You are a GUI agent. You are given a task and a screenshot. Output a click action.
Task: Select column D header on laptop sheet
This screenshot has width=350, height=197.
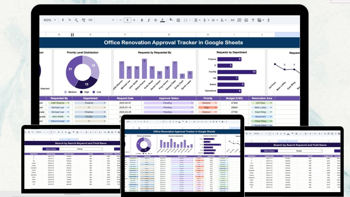click(59, 35)
